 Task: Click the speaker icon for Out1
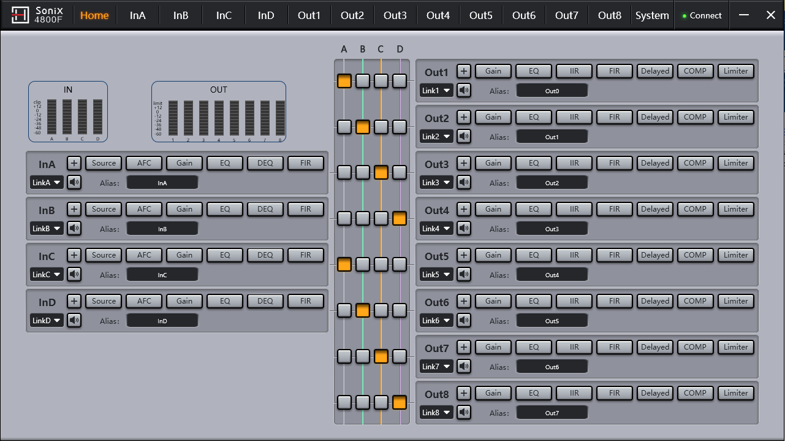[x=464, y=90]
